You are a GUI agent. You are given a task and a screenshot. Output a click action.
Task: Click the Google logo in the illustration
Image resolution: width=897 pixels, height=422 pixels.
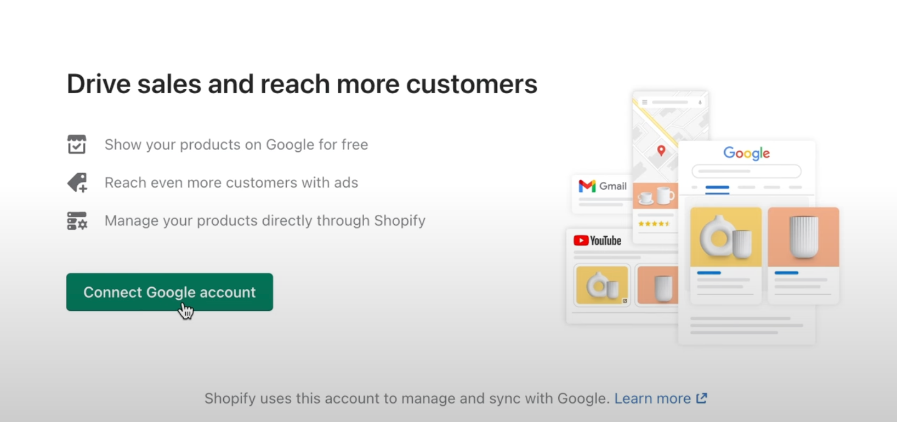(x=746, y=153)
